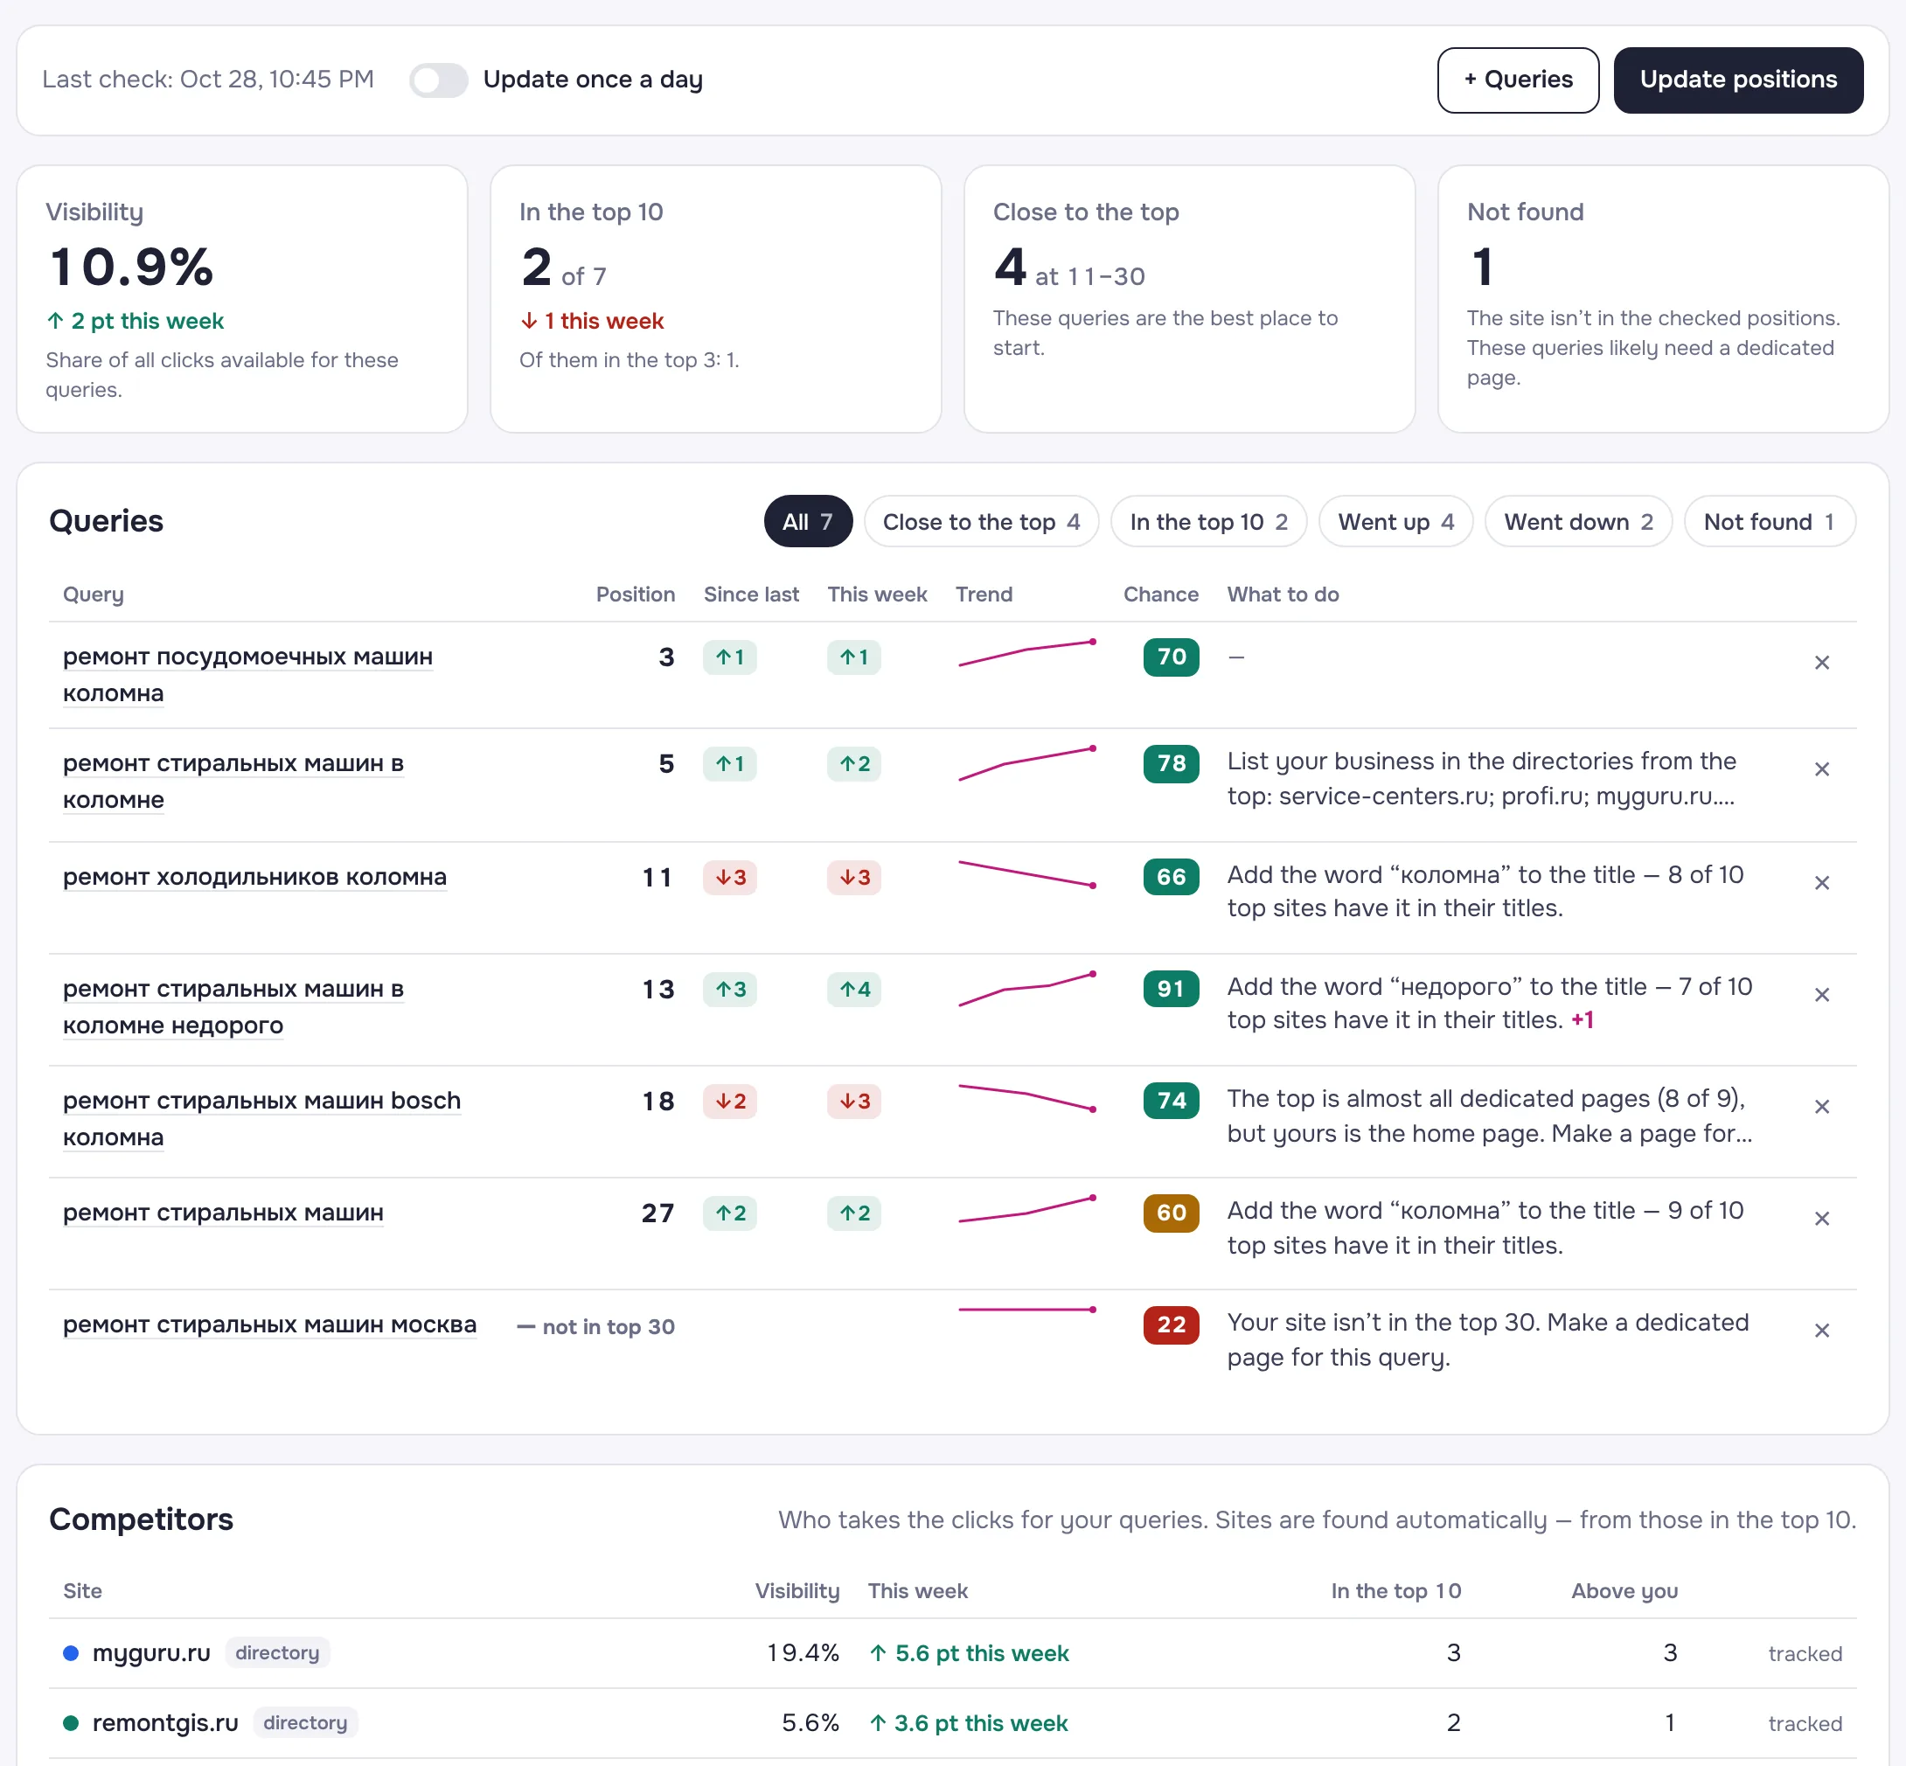
Task: Click the up 4 this-week badge
Action: coord(853,989)
